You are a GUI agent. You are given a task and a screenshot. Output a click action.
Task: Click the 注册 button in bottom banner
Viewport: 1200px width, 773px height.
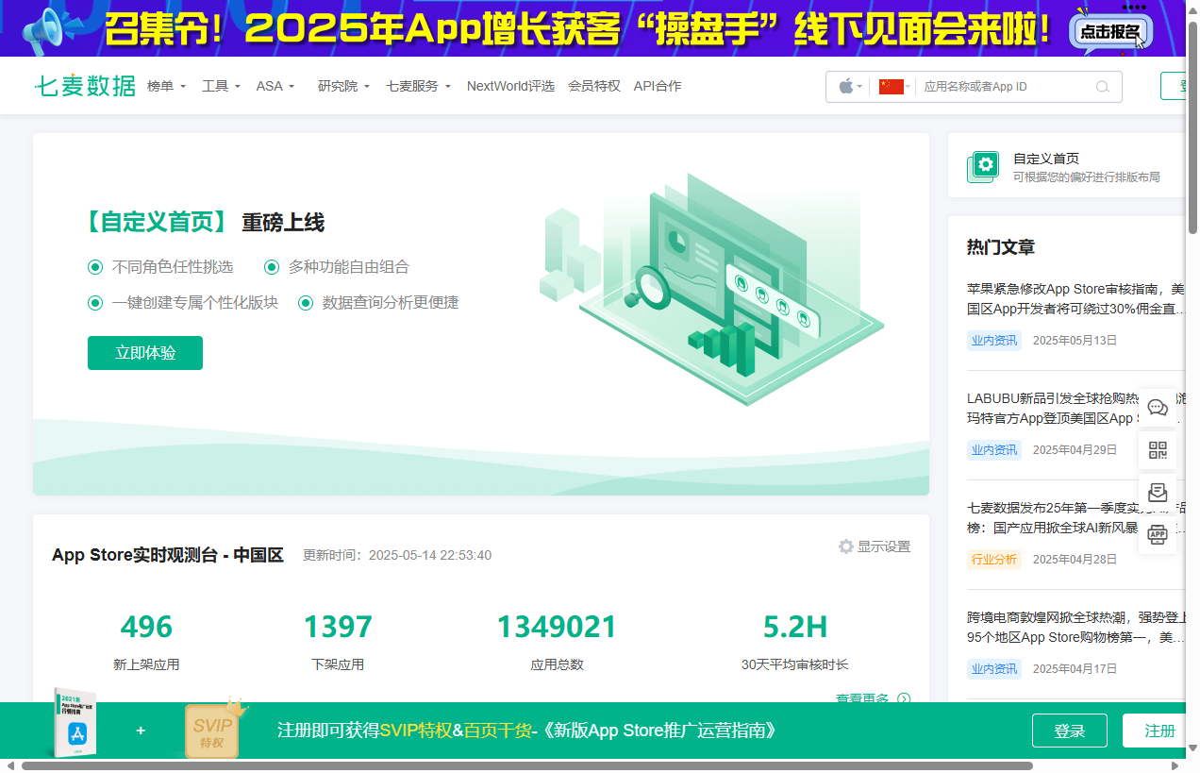pyautogui.click(x=1159, y=731)
